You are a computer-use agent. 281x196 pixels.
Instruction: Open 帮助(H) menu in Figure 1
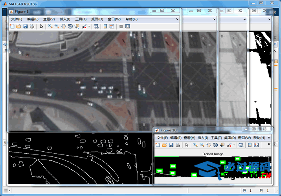(x=131, y=19)
